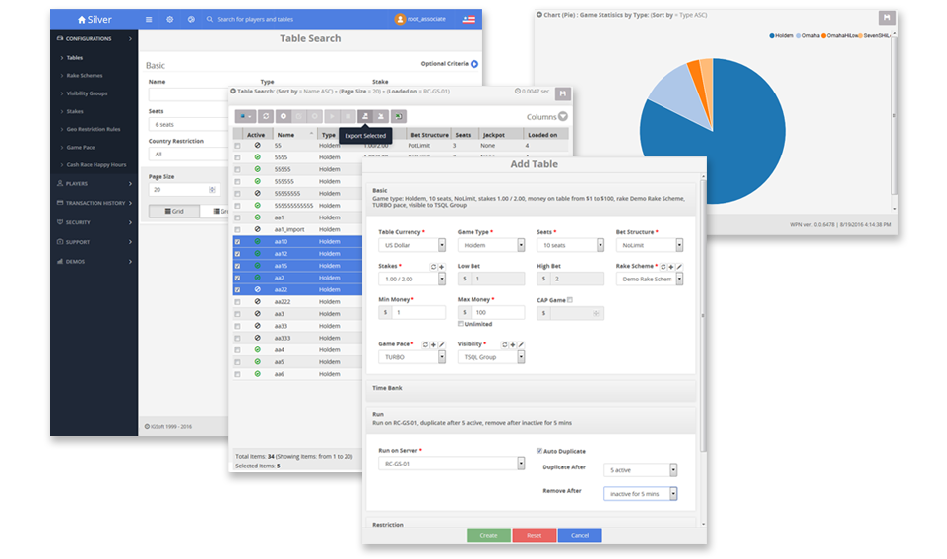
Task: Expand TRANSACTION HISTORY sidebar menu
Action: point(95,203)
